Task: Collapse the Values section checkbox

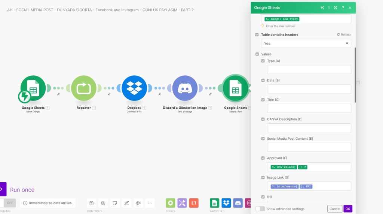Action: (x=257, y=54)
